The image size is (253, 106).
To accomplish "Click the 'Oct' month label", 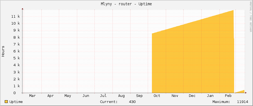I will pyautogui.click(x=157, y=96).
